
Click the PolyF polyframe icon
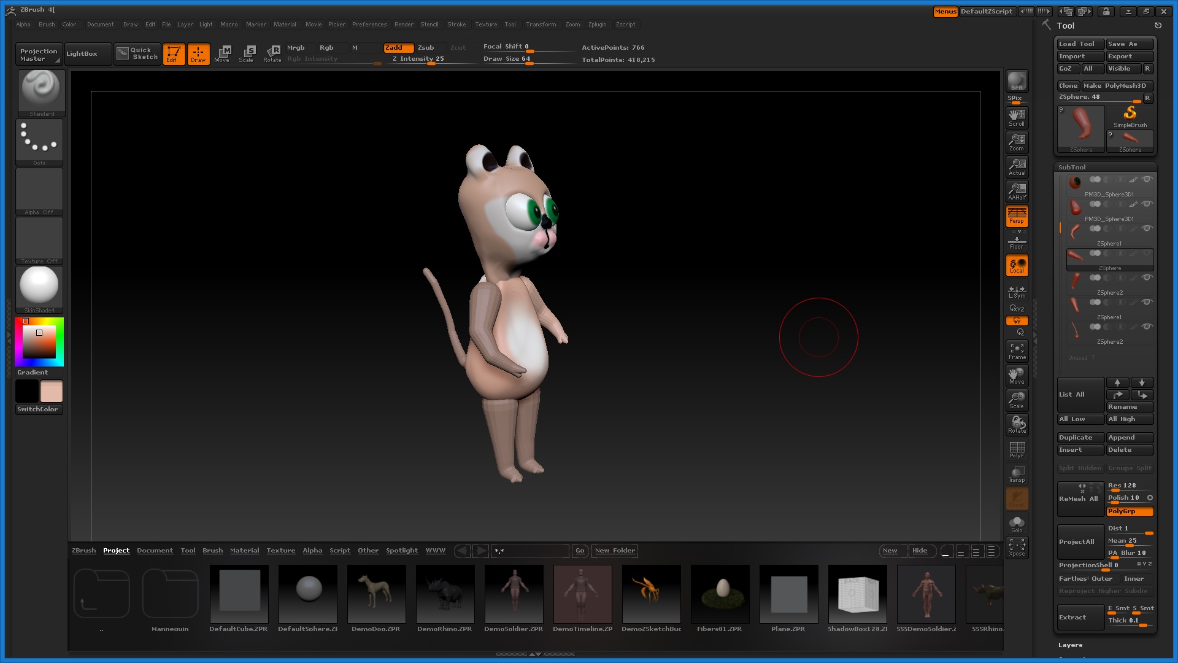[x=1017, y=449]
